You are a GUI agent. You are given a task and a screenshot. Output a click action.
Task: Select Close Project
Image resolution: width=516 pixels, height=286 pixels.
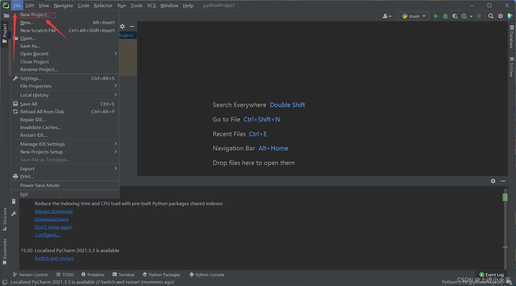click(65, 62)
